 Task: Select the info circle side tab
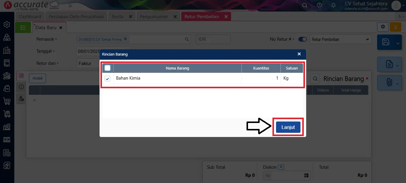tap(21, 87)
